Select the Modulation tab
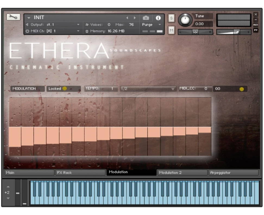This screenshot has height=215, width=264. tap(131, 172)
